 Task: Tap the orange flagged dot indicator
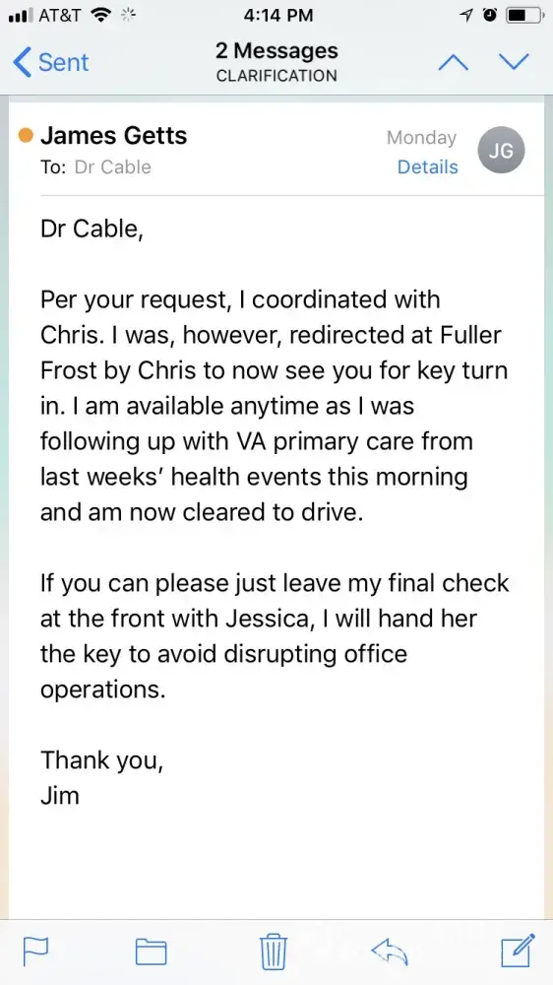[26, 136]
